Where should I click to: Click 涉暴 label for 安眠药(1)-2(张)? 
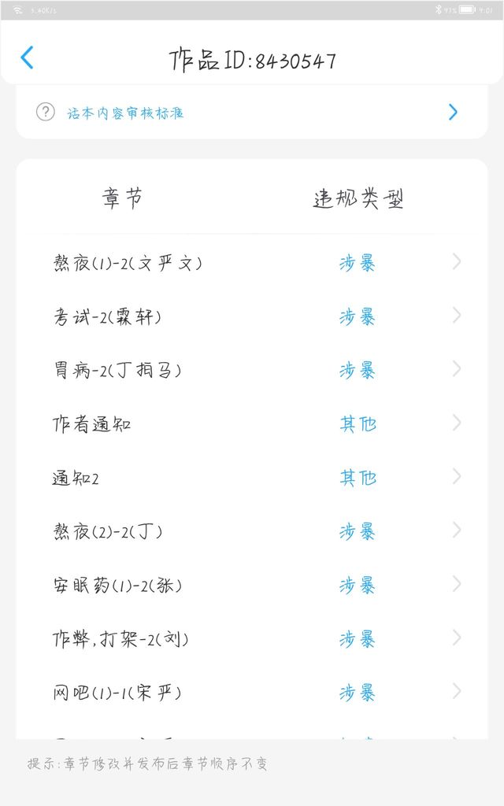[x=358, y=585]
